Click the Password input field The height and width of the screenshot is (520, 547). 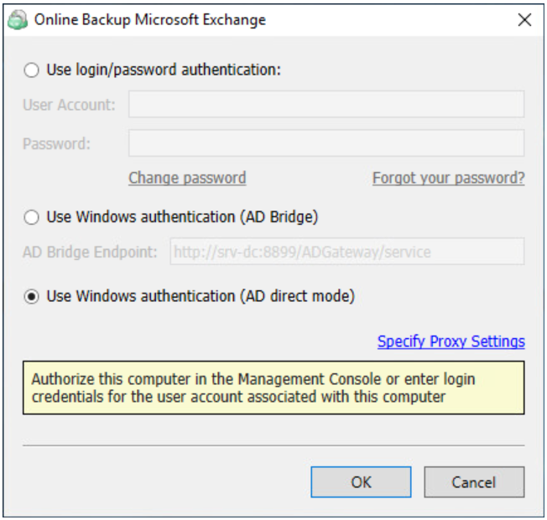pyautogui.click(x=326, y=143)
